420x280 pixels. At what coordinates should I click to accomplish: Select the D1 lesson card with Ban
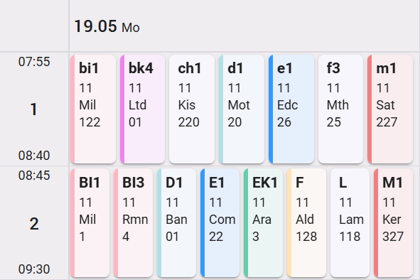coord(176,222)
